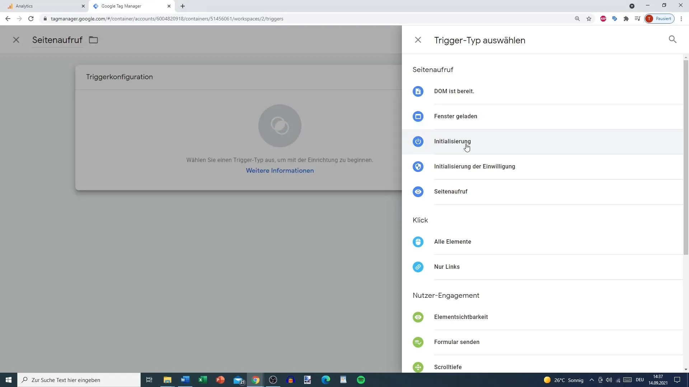This screenshot has width=689, height=387.
Task: Pick the Elementsichtbarkeit green eye icon
Action: [418, 317]
